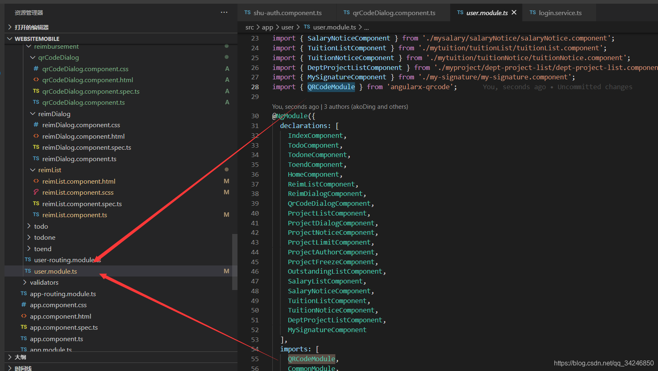
Task: Open qrCodeDialog.component.html file
Action: tap(88, 80)
